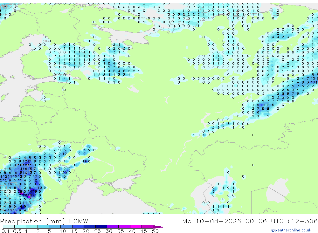Select the legend label '15'

(x=74, y=231)
